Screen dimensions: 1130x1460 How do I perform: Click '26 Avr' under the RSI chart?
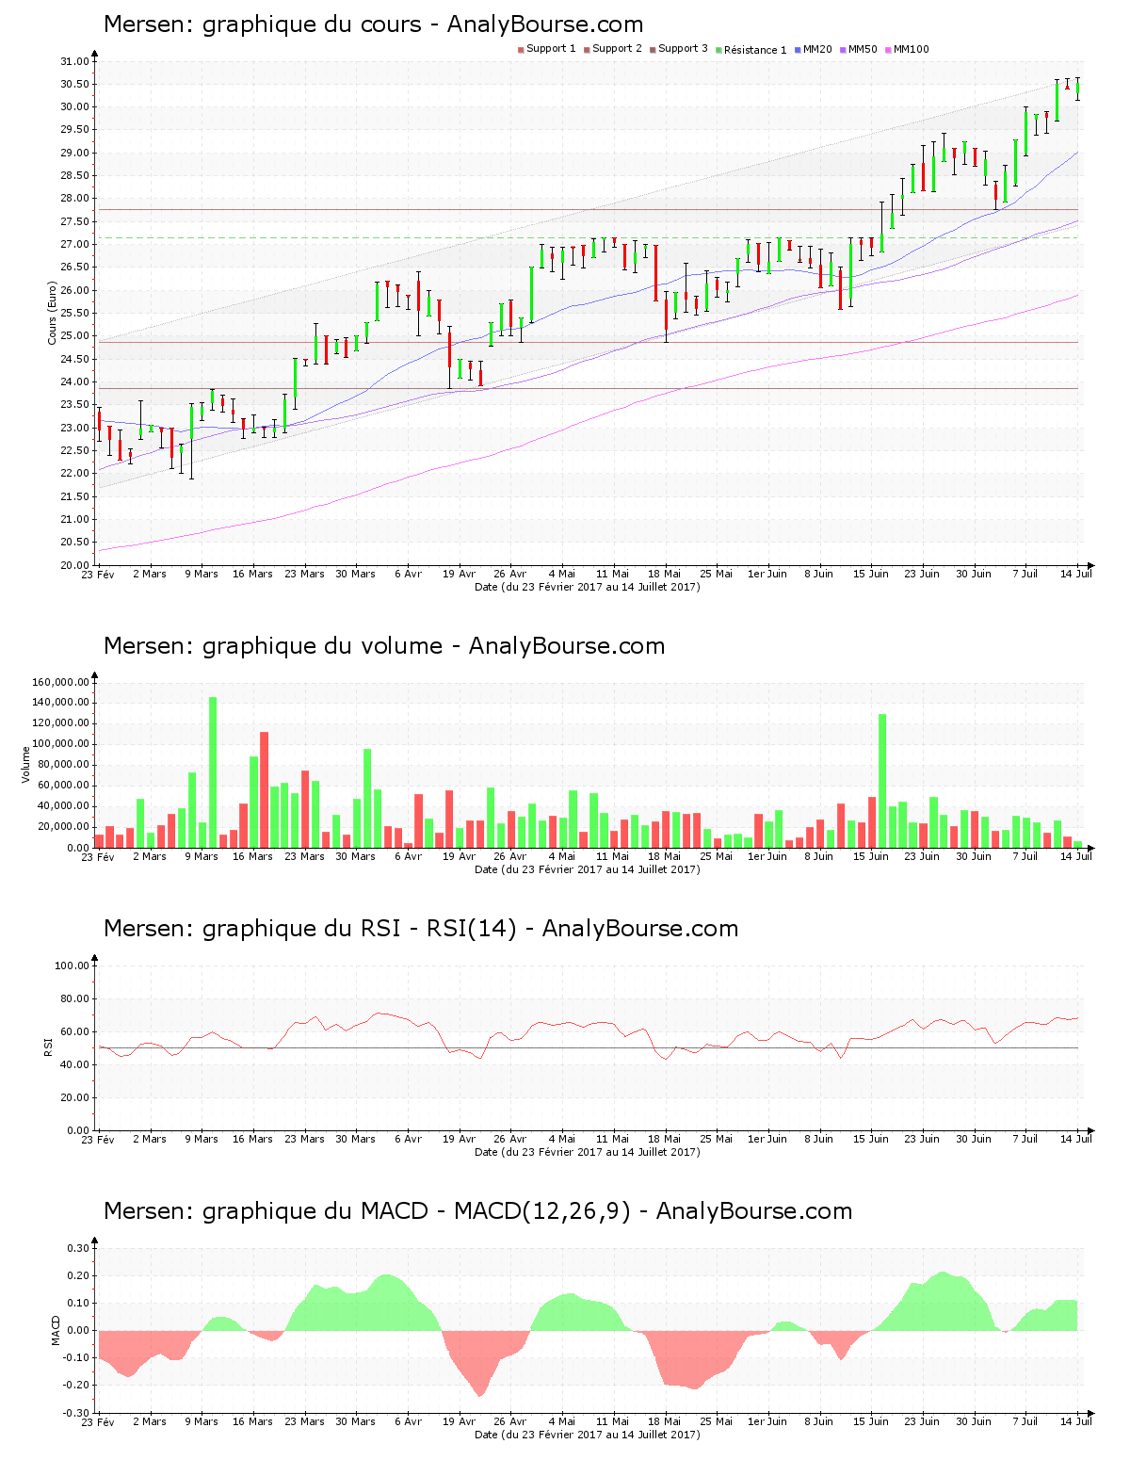click(x=510, y=1139)
